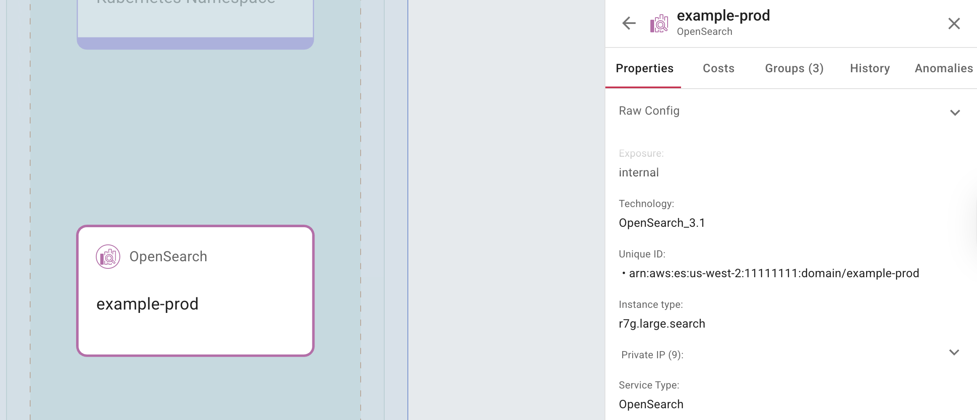Switch to the History tab
Viewport: 977px width, 420px height.
coord(869,68)
